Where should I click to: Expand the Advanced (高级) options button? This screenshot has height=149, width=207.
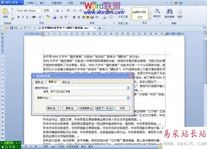click(x=54, y=108)
